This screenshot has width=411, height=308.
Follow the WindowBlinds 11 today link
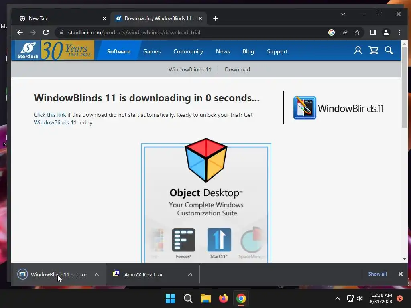click(x=55, y=122)
